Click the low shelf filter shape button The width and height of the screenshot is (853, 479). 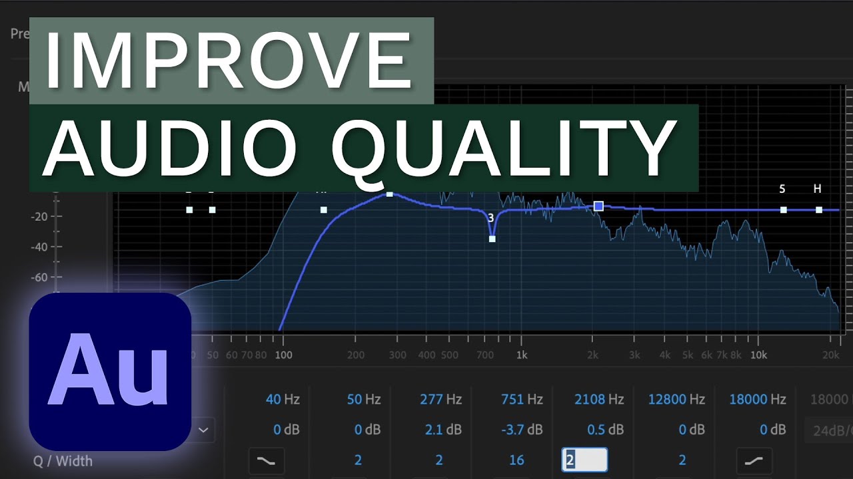click(266, 460)
